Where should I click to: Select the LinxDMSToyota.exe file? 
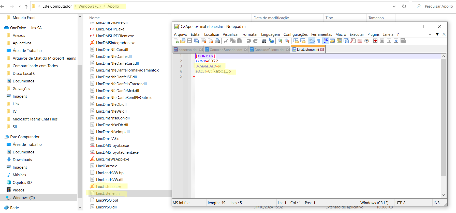(x=112, y=145)
